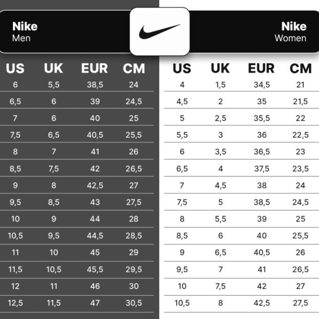
Task: Click the men's US column header
Action: (15, 69)
